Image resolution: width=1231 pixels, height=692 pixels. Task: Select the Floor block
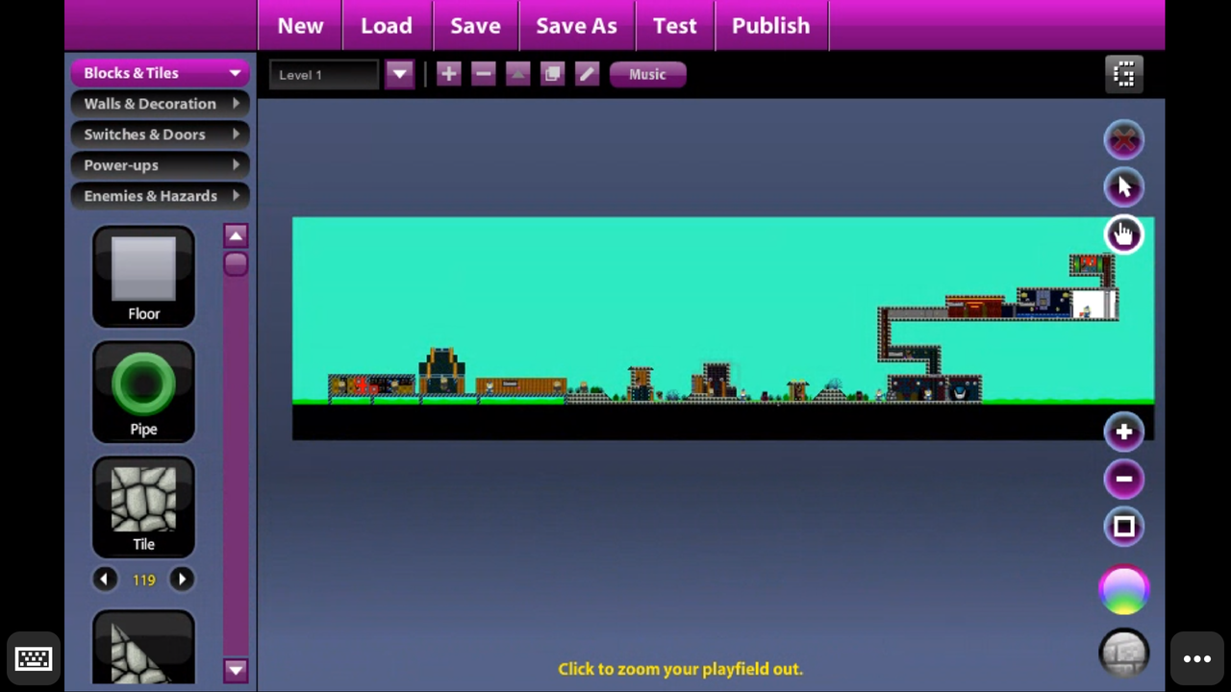pos(143,277)
